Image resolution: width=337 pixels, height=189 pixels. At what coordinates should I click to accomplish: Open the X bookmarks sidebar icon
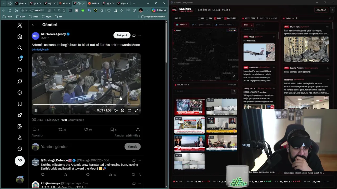coord(20,104)
